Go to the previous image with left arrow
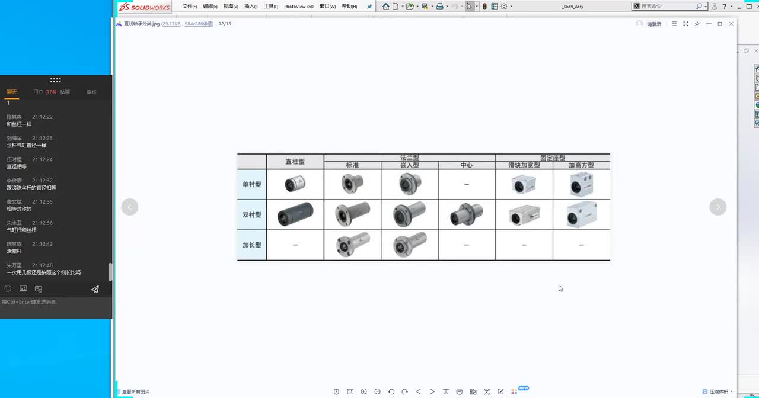 130,207
